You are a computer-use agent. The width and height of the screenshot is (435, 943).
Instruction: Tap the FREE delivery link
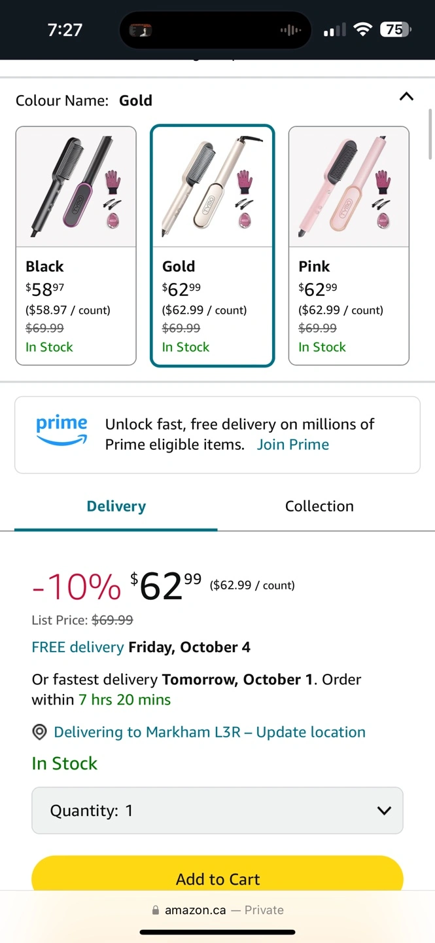click(x=78, y=647)
